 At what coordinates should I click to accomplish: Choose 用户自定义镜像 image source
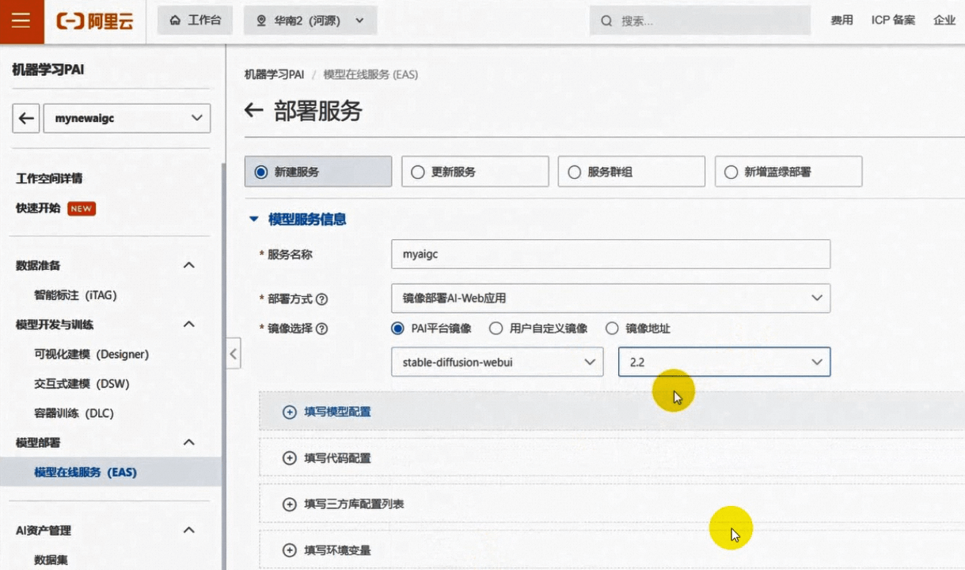point(496,329)
